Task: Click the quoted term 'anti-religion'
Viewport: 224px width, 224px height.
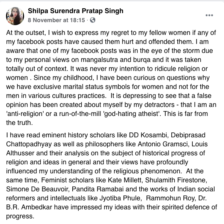Action: 25,114
